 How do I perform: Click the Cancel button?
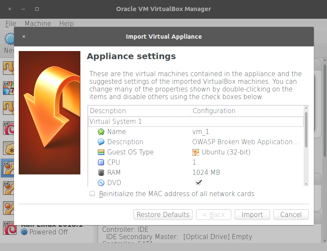(x=291, y=214)
